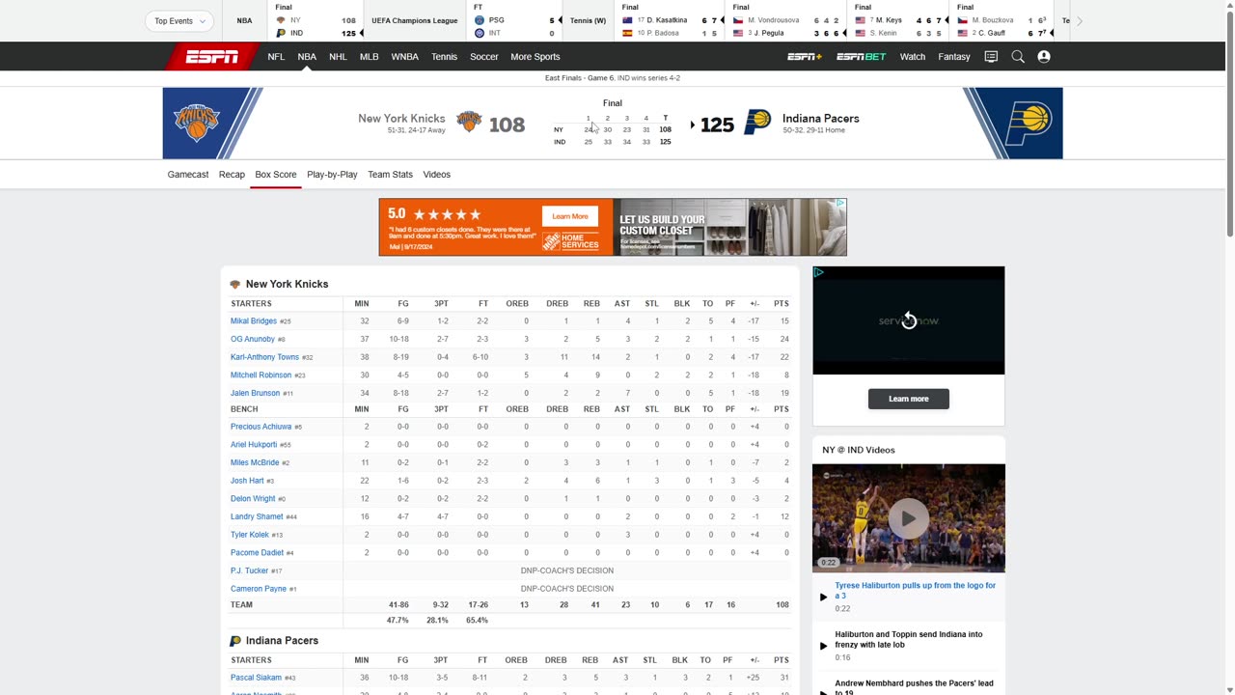Open the New York Knicks team name link
Viewport: 1235px width, 695px height.
pos(401,118)
